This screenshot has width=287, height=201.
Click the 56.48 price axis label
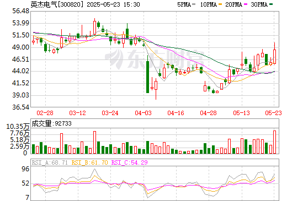[21, 11]
